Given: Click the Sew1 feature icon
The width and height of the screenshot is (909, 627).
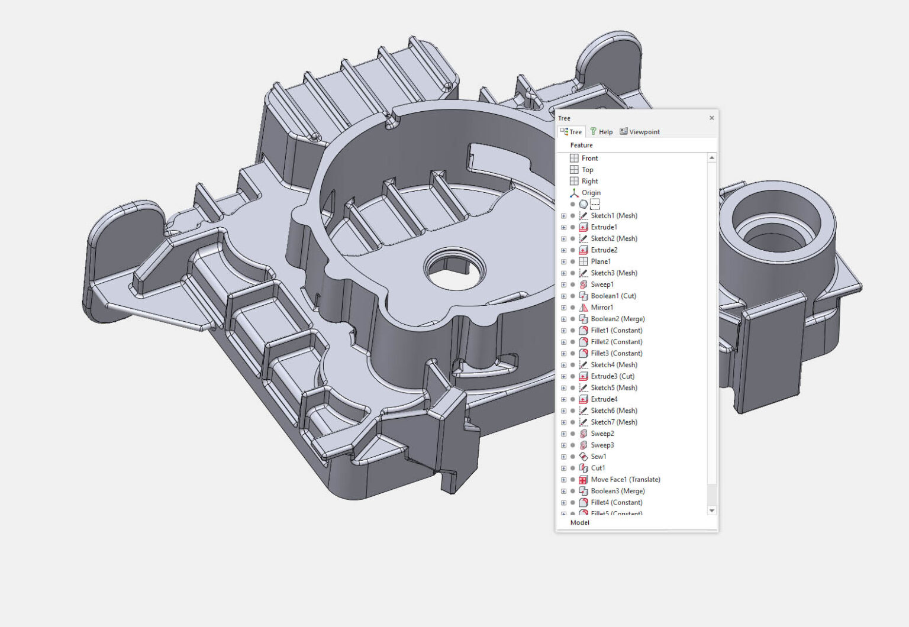Looking at the screenshot, I should [583, 457].
